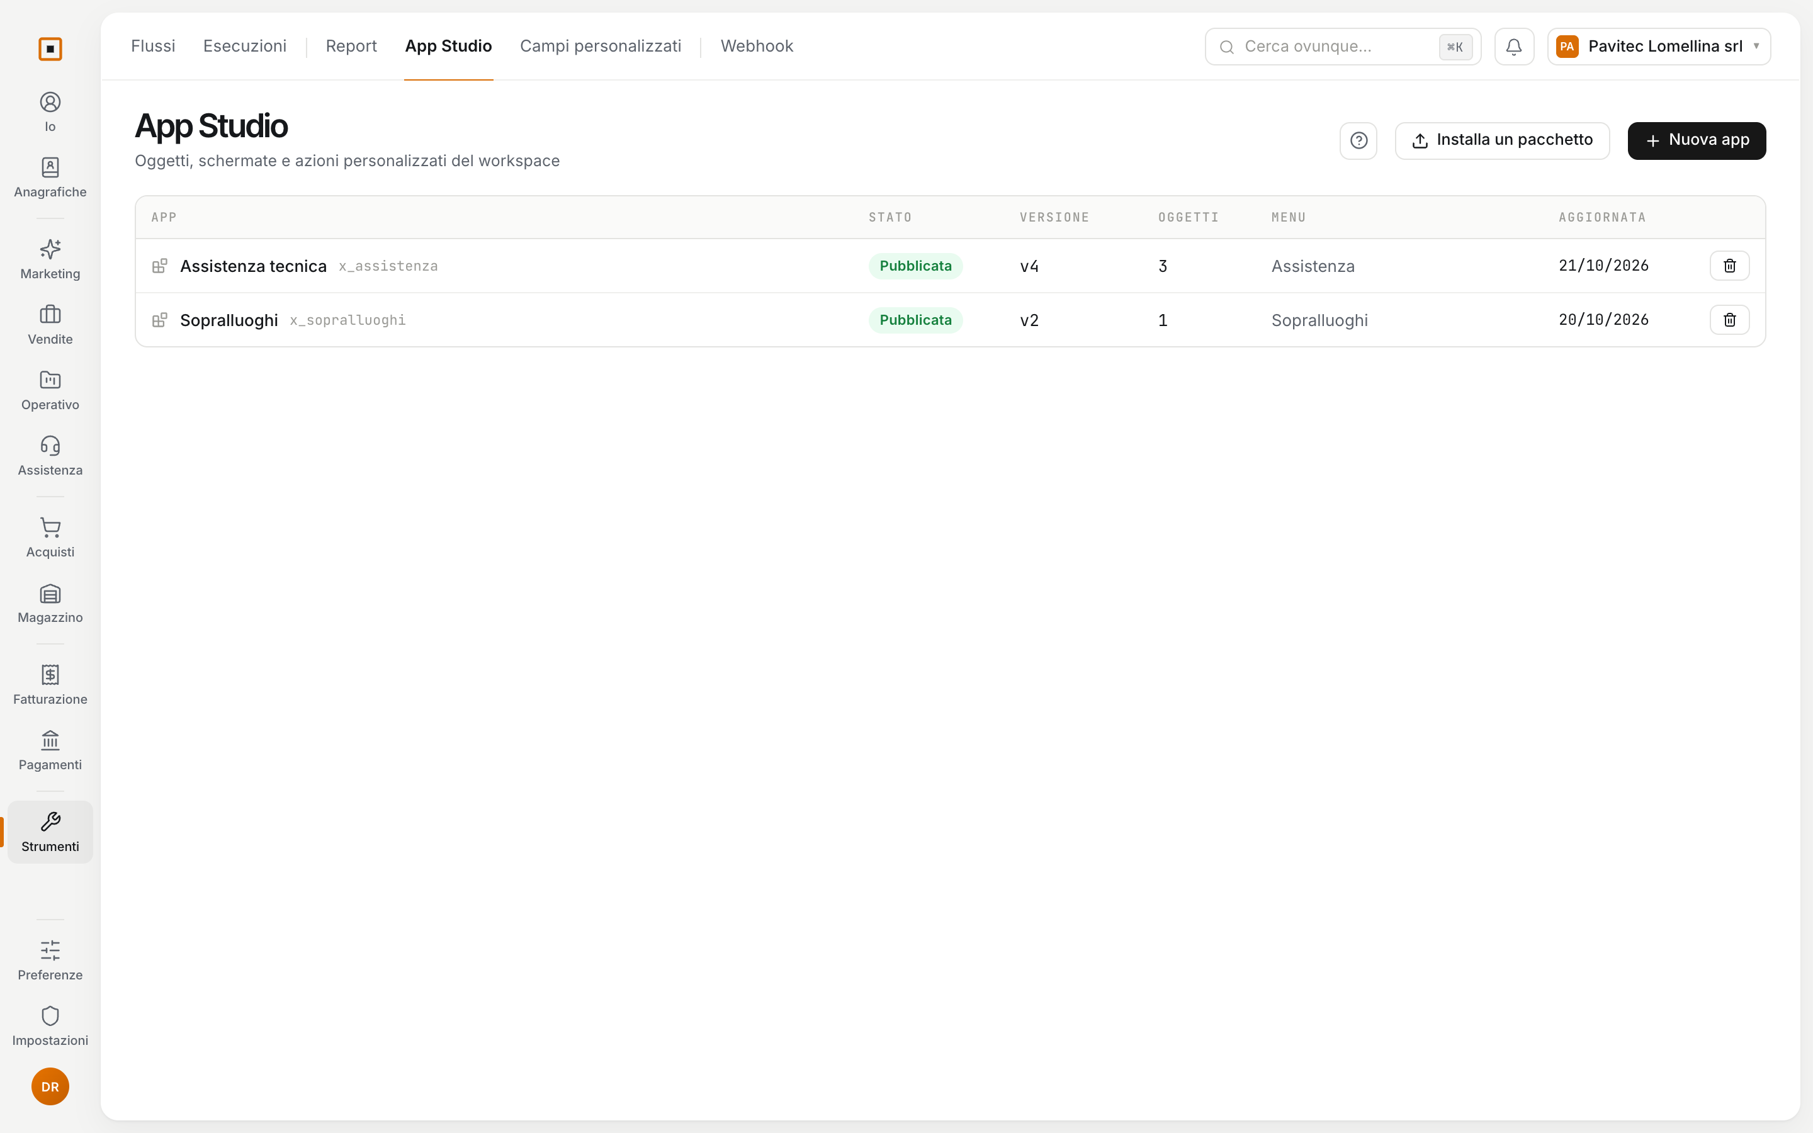Click the help question mark icon
Image resolution: width=1813 pixels, height=1133 pixels.
(1358, 141)
